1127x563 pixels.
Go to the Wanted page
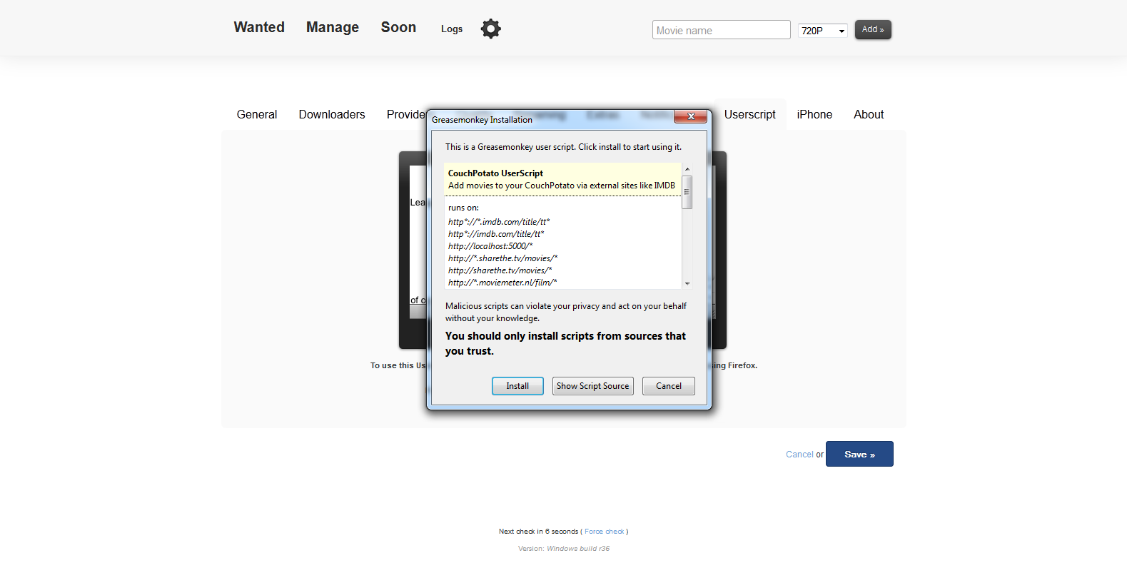click(x=259, y=27)
